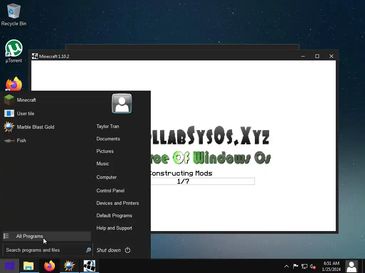The image size is (365, 273).
Task: Click the Minecraft 1.10.2 title text
Action: pyautogui.click(x=54, y=57)
